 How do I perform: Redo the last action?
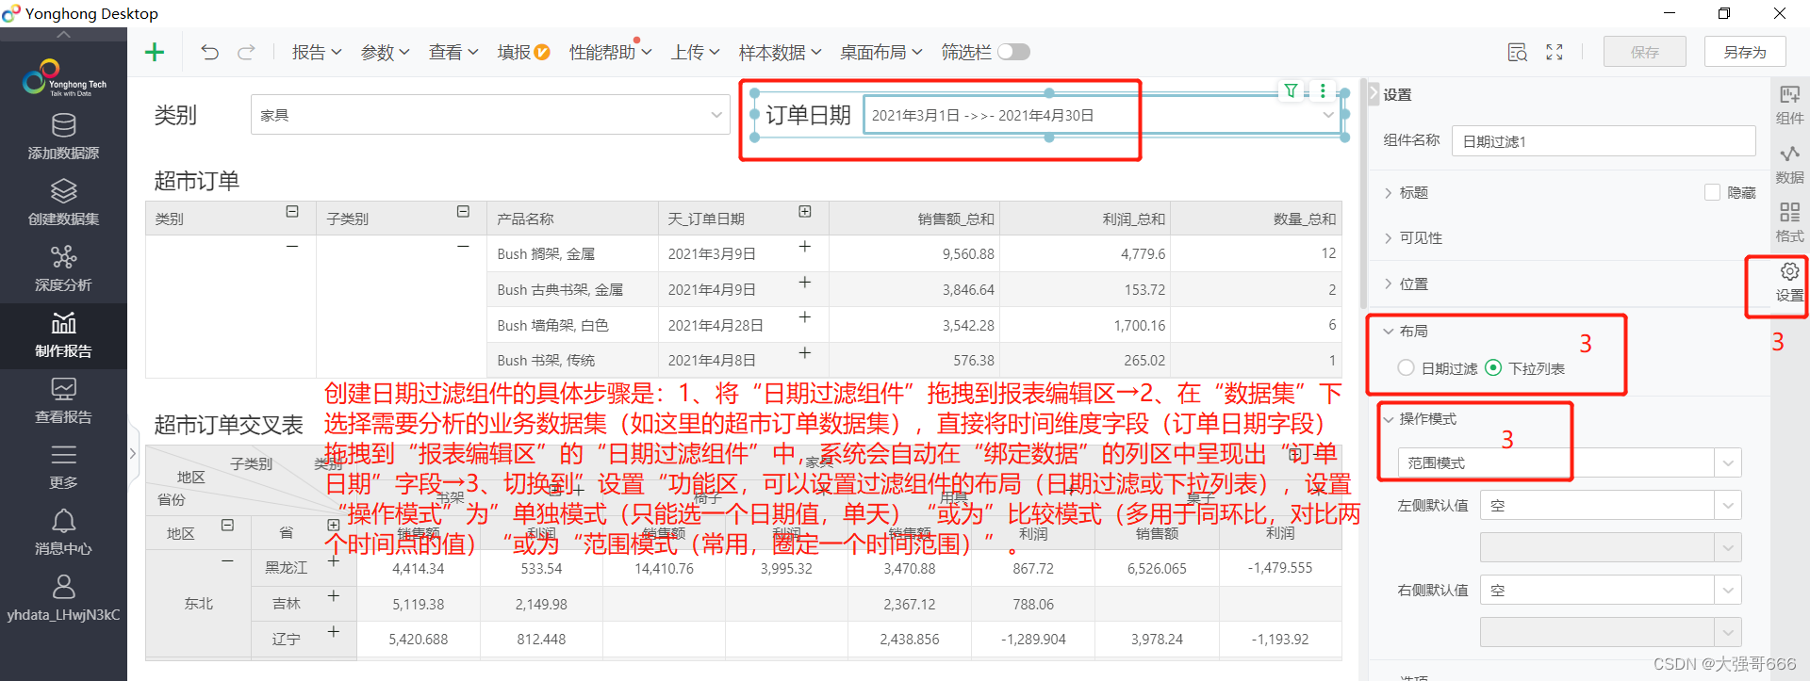tap(246, 52)
